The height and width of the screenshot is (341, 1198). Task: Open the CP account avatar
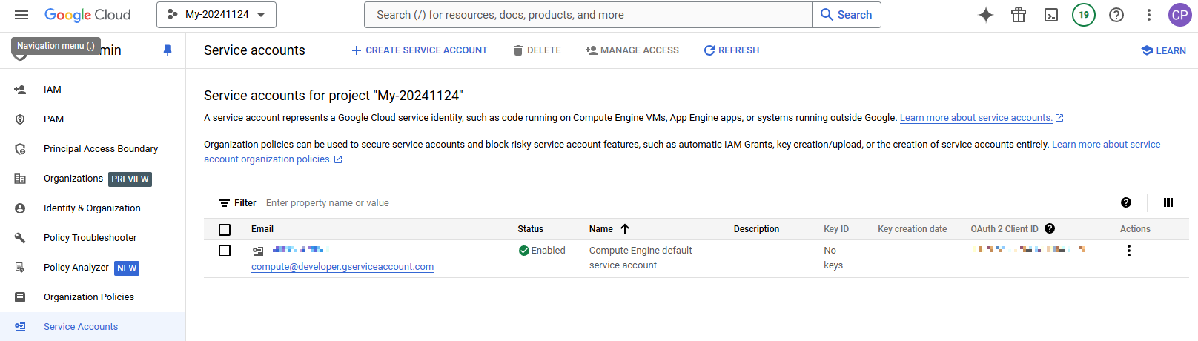coord(1180,15)
